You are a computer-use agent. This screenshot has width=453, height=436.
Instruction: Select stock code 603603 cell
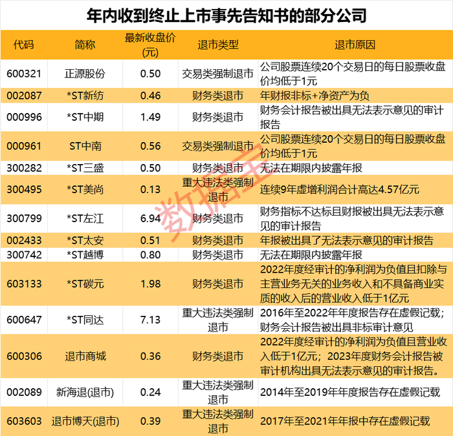point(24,421)
